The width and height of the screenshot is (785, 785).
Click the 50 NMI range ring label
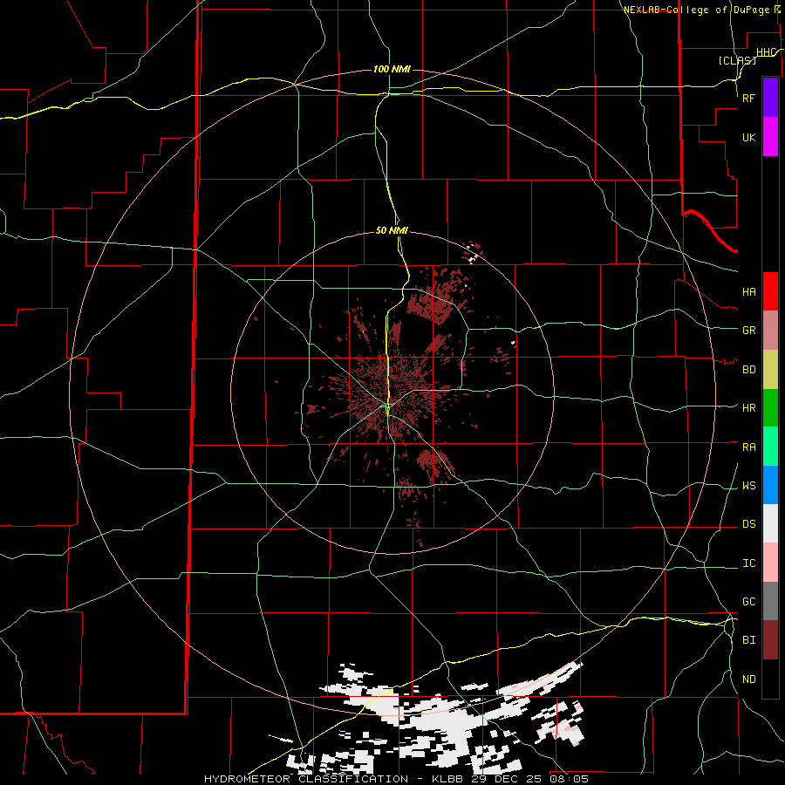(x=392, y=230)
